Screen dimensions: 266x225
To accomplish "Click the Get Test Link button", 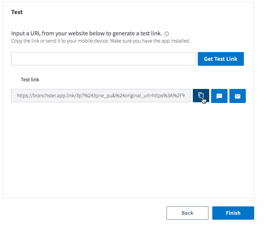I will [221, 59].
